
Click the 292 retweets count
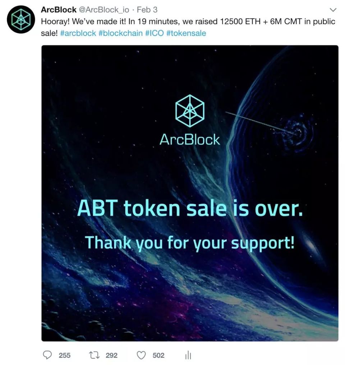tap(112, 355)
